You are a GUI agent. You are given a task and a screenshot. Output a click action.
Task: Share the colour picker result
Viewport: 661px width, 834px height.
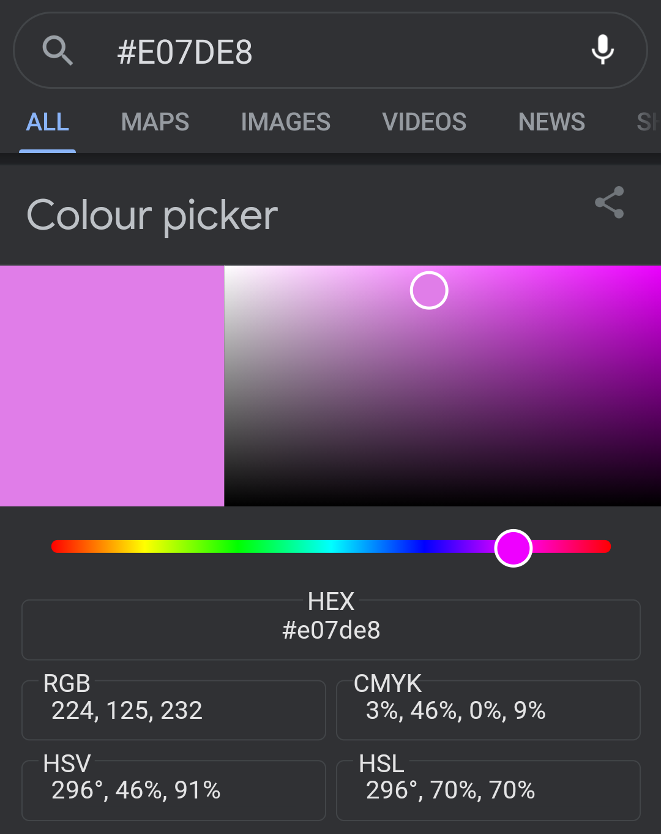click(x=610, y=203)
